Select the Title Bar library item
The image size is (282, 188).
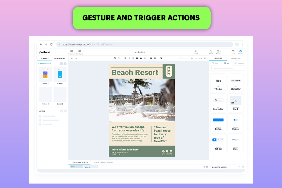218,83
